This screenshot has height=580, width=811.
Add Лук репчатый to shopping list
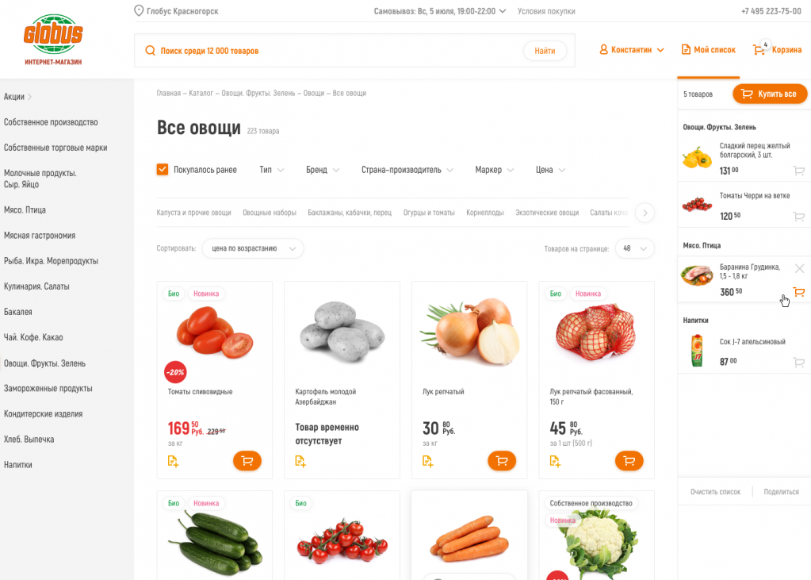tap(427, 461)
